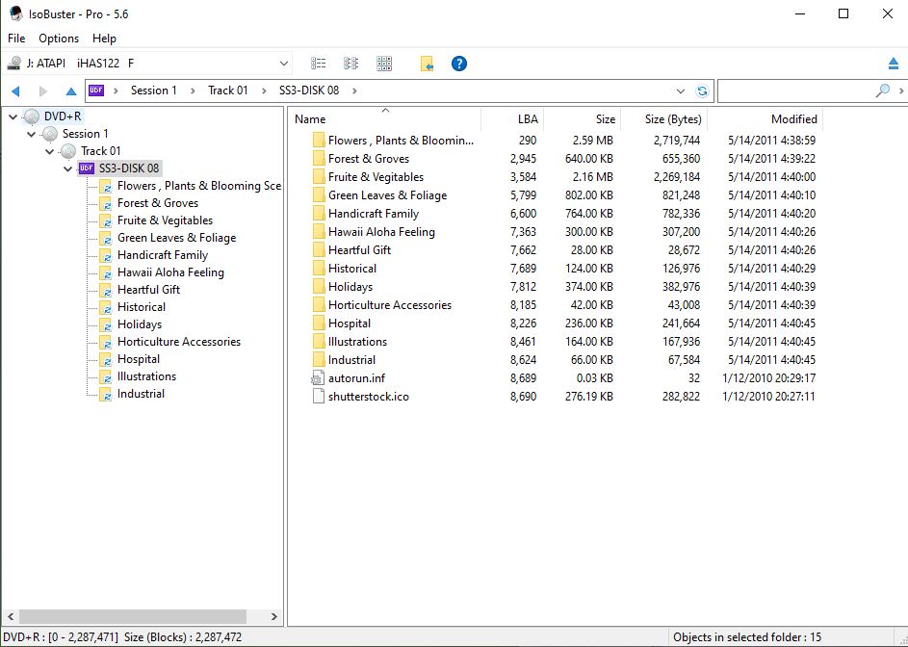
Task: Open the File menu
Action: [16, 39]
